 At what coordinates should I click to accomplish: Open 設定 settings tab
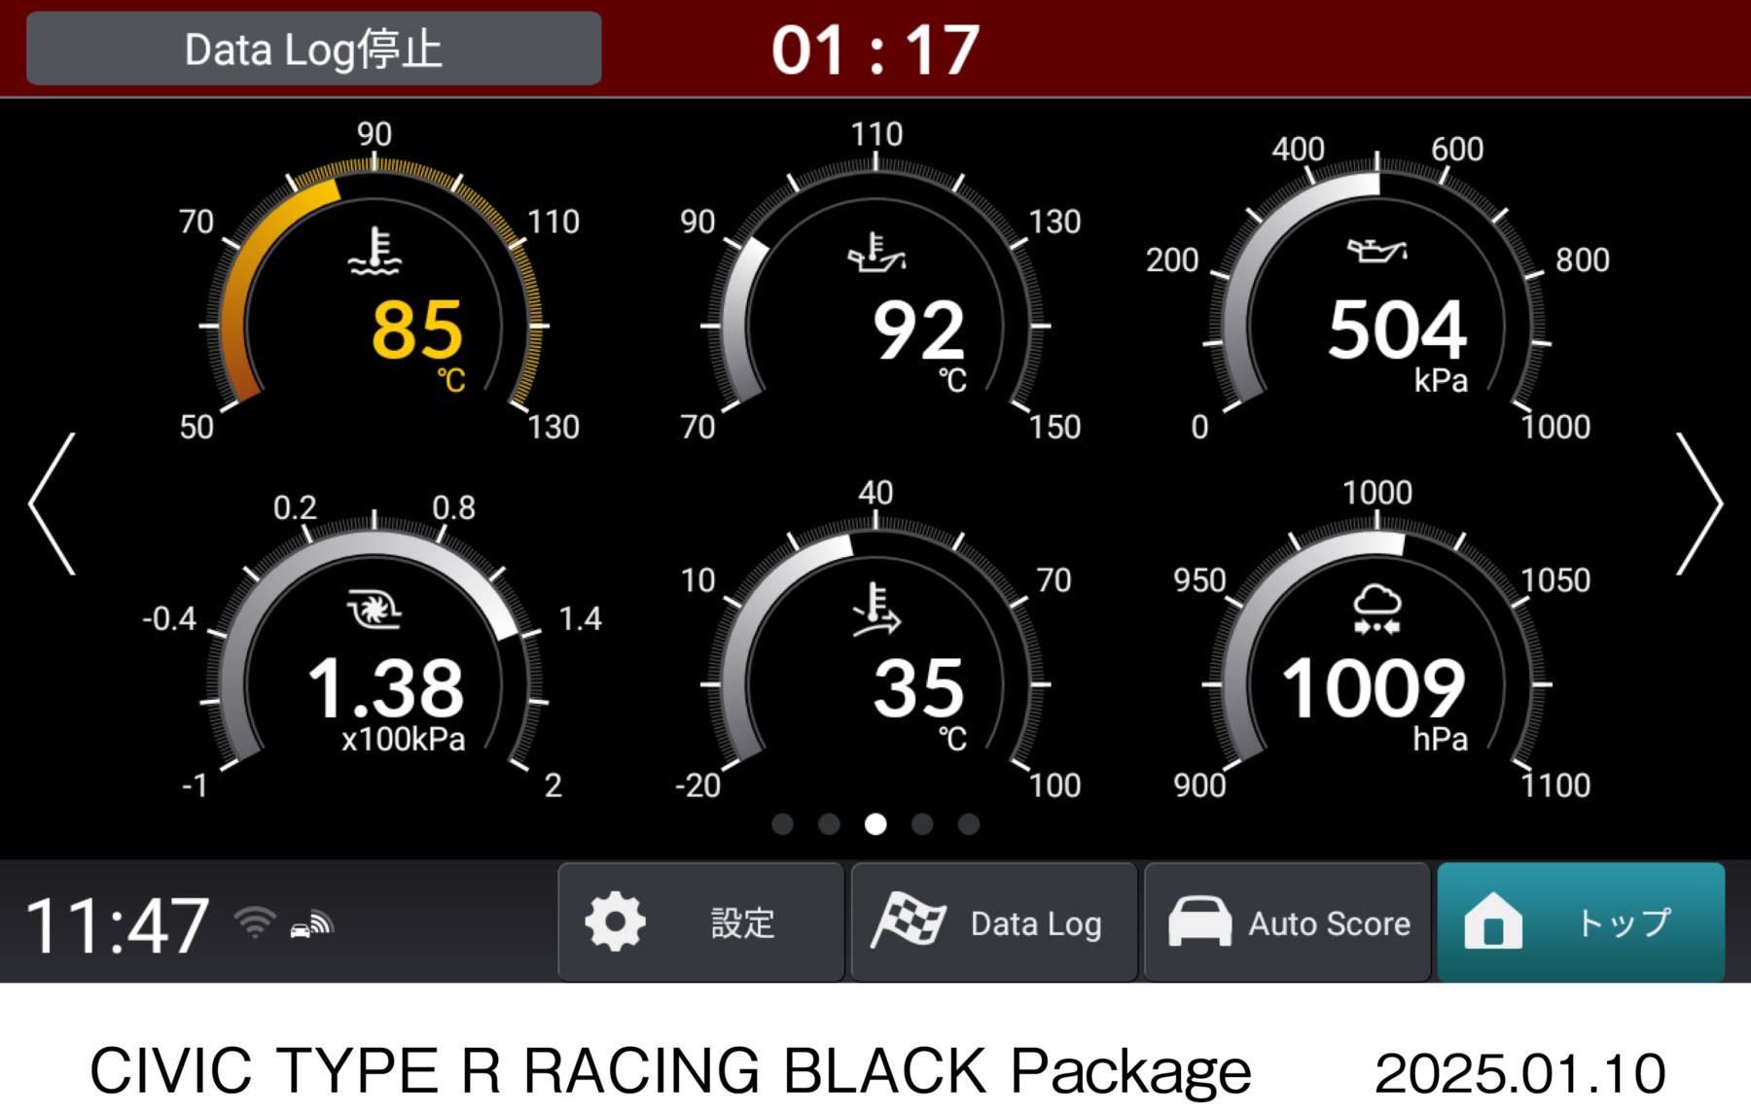coord(701,922)
